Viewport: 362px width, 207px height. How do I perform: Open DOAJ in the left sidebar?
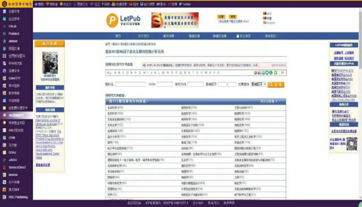click(x=12, y=152)
